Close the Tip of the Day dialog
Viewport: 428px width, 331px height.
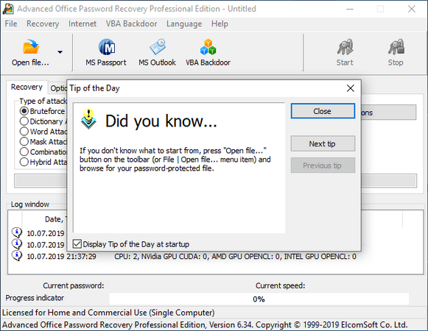pyautogui.click(x=323, y=111)
